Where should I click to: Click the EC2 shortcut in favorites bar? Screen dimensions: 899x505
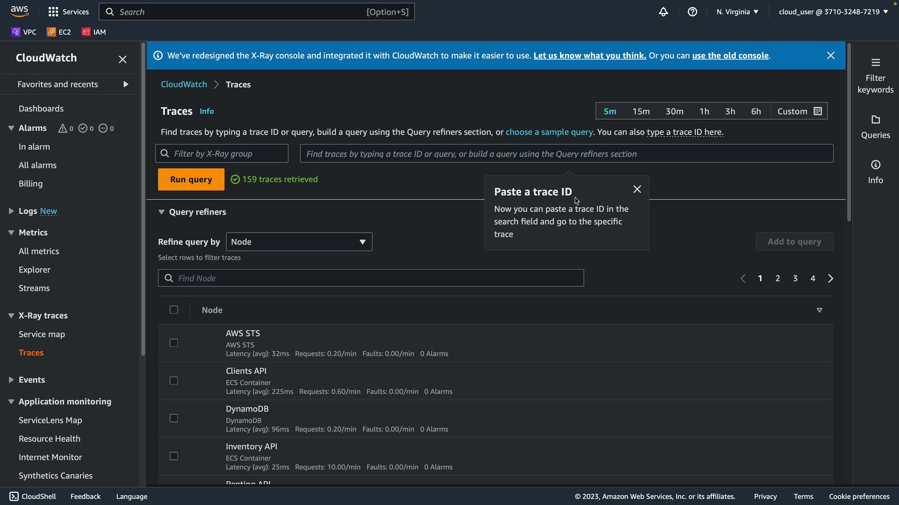tap(59, 32)
